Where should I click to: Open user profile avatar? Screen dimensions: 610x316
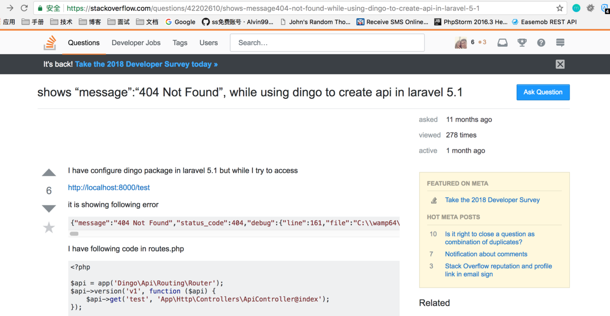[461, 43]
